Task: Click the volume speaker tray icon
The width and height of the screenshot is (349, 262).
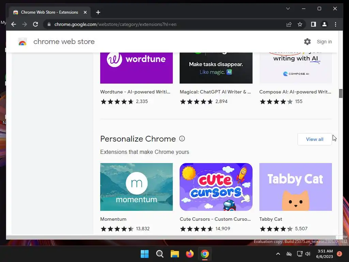Action: pyautogui.click(x=308, y=254)
